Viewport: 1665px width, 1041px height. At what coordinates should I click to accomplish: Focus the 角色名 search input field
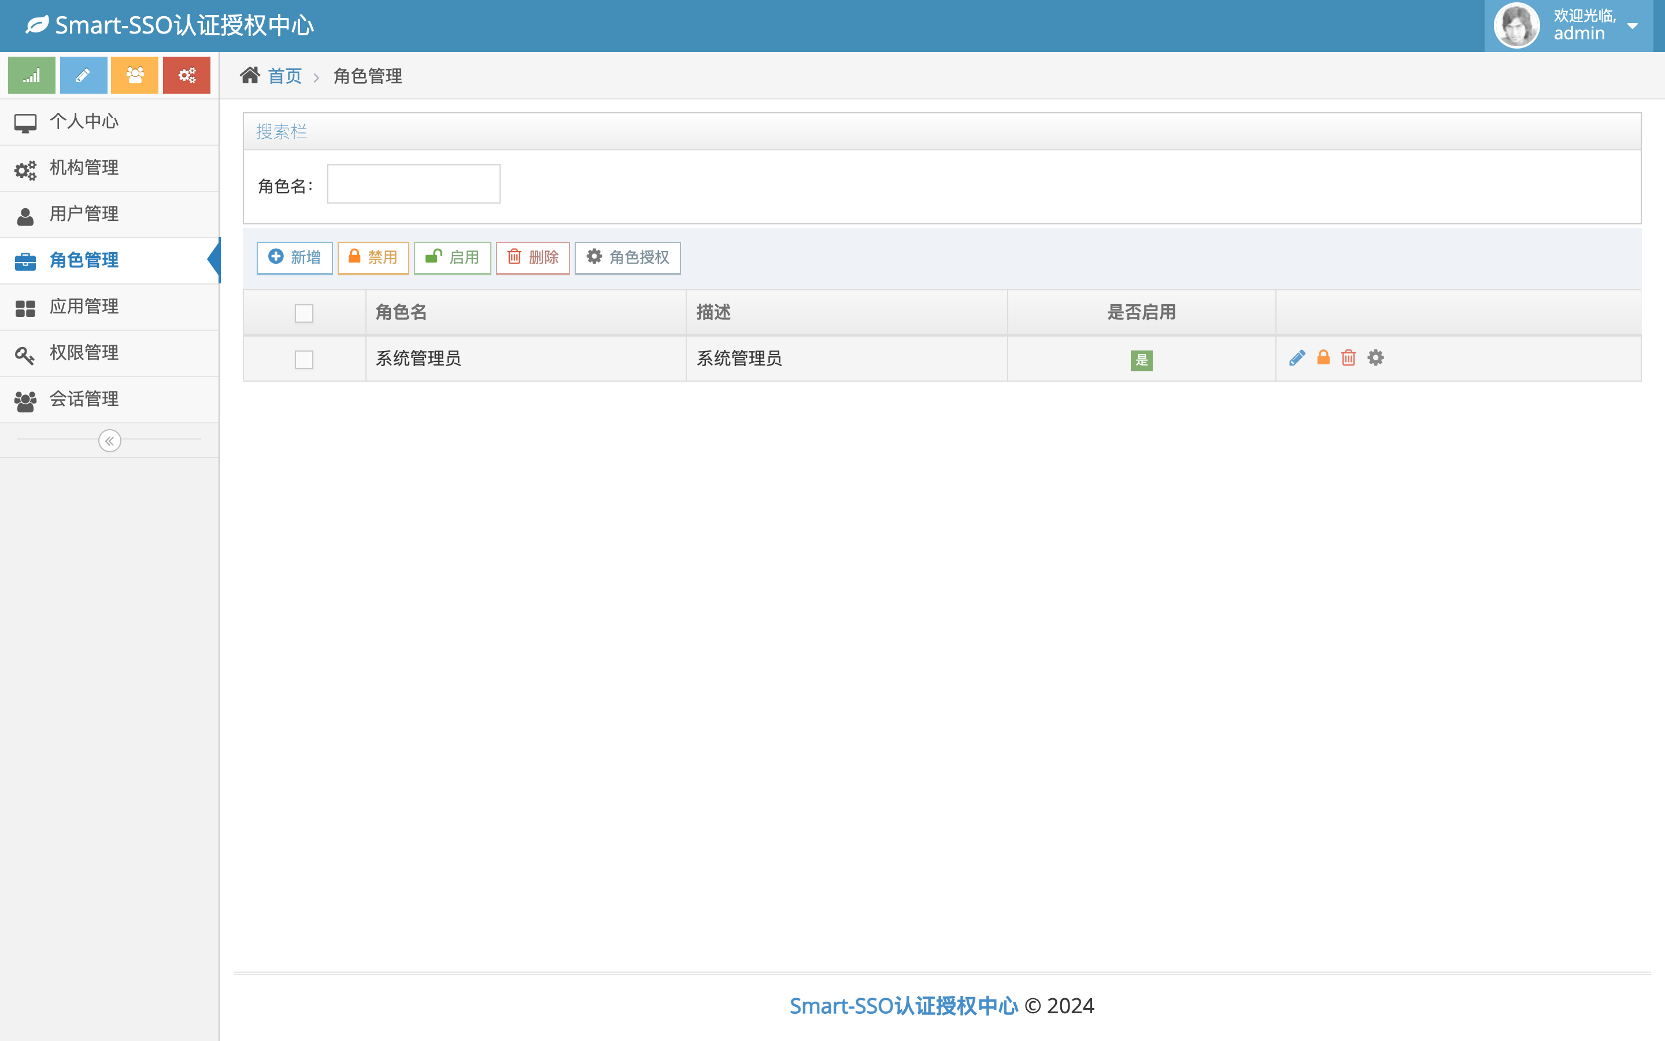coord(413,184)
